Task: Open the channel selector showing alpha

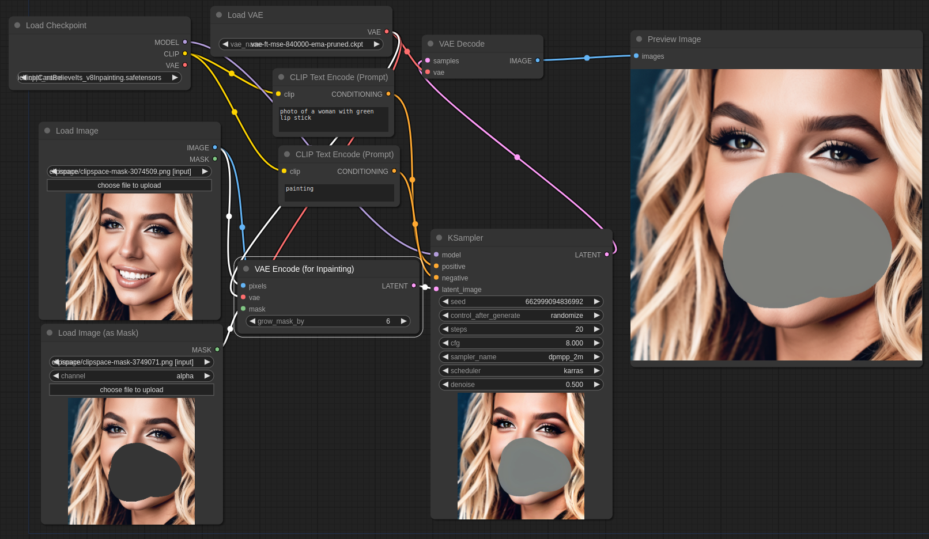Action: tap(131, 375)
